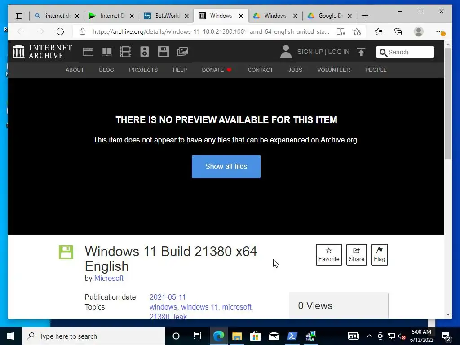Image resolution: width=460 pixels, height=345 pixels.
Task: Toggle vertical tabs icon
Action: [19, 16]
